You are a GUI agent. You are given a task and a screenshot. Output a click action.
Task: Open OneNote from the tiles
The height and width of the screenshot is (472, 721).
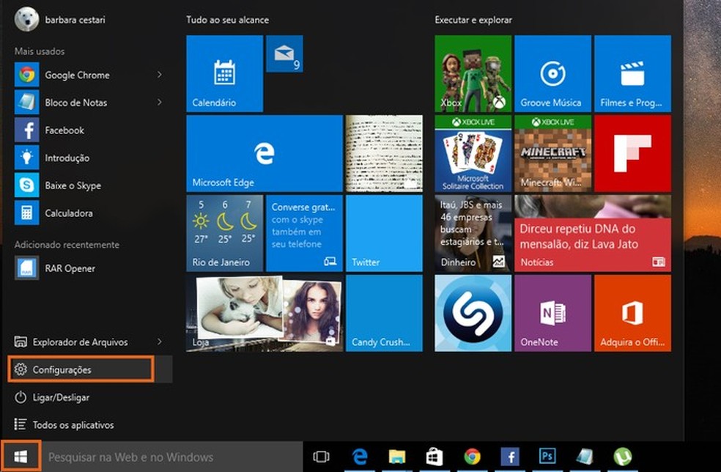coord(552,312)
